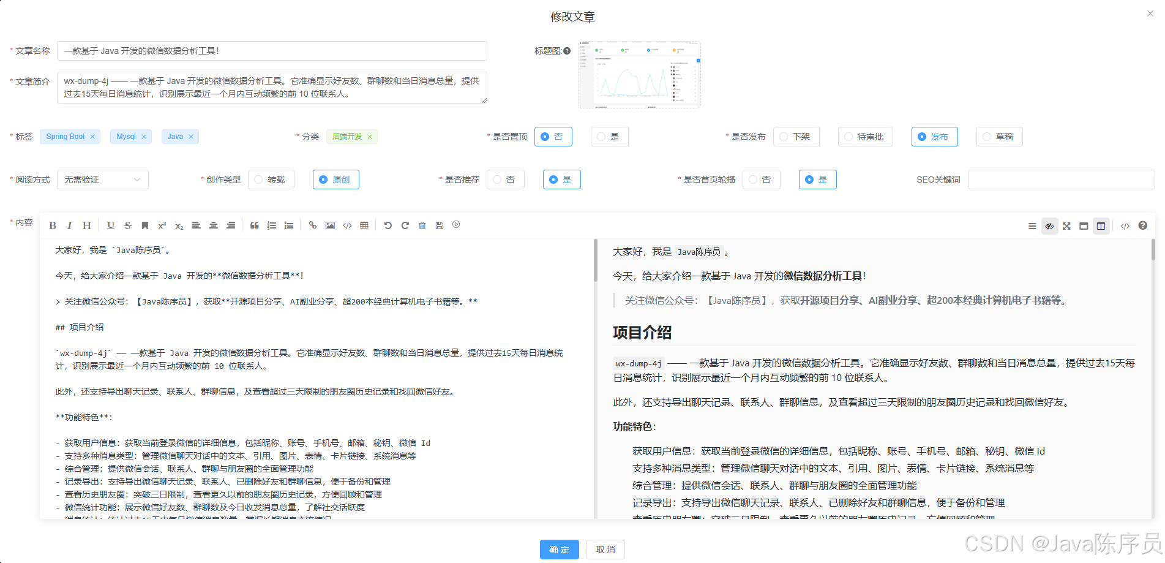
Task: Apply bold formatting in the editor
Action: tap(53, 225)
